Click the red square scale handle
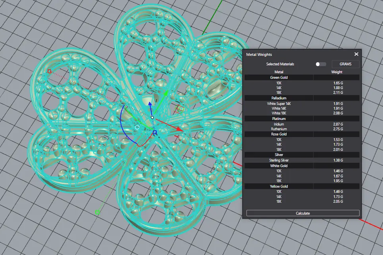This screenshot has height=255, width=383. click(x=49, y=71)
